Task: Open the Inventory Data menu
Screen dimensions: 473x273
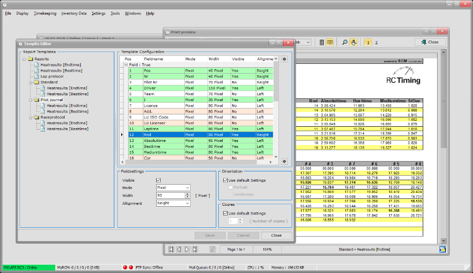Action: pyautogui.click(x=74, y=13)
